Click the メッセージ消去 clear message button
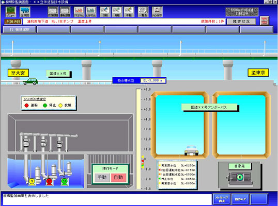This screenshot has height=206, width=278. (222, 199)
